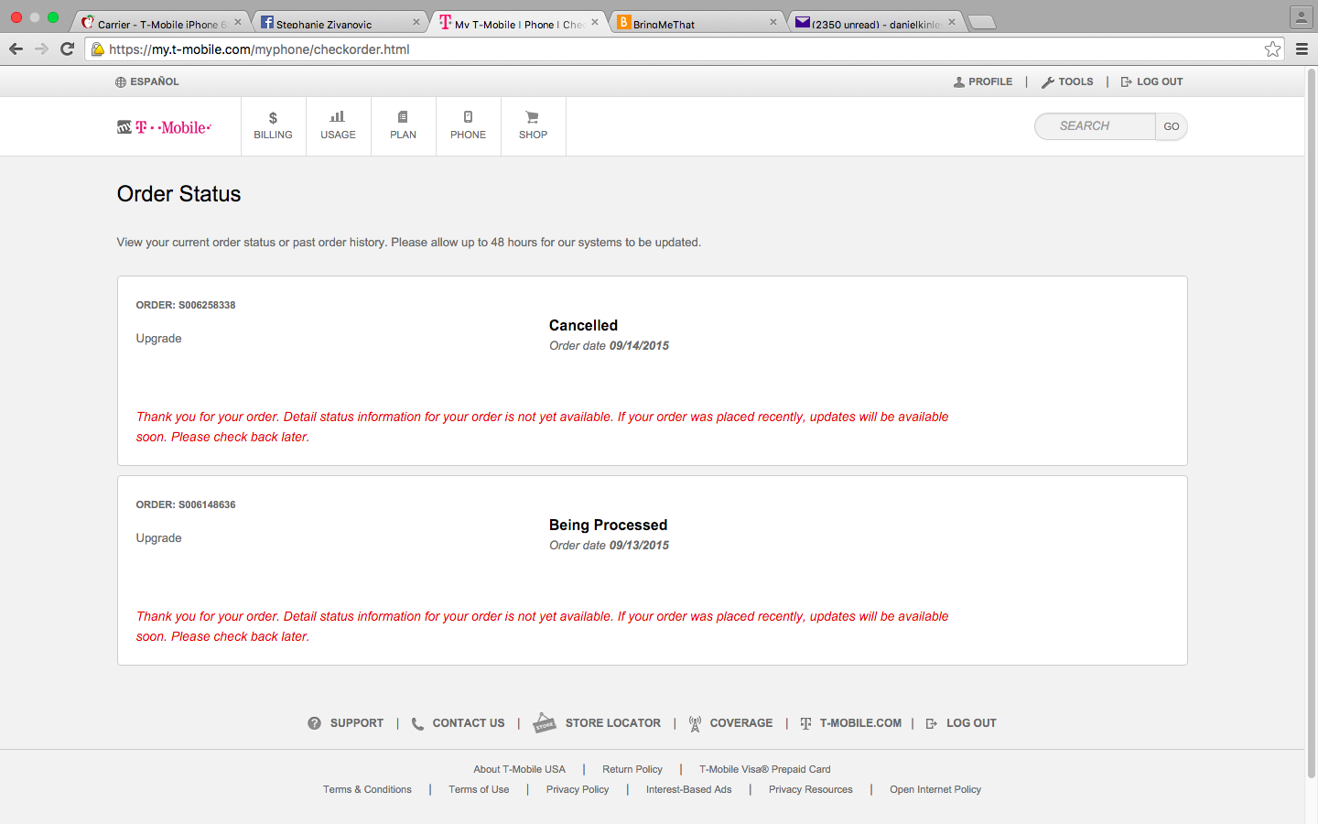The width and height of the screenshot is (1318, 824).
Task: Click the Cancelled status text
Action: [583, 325]
